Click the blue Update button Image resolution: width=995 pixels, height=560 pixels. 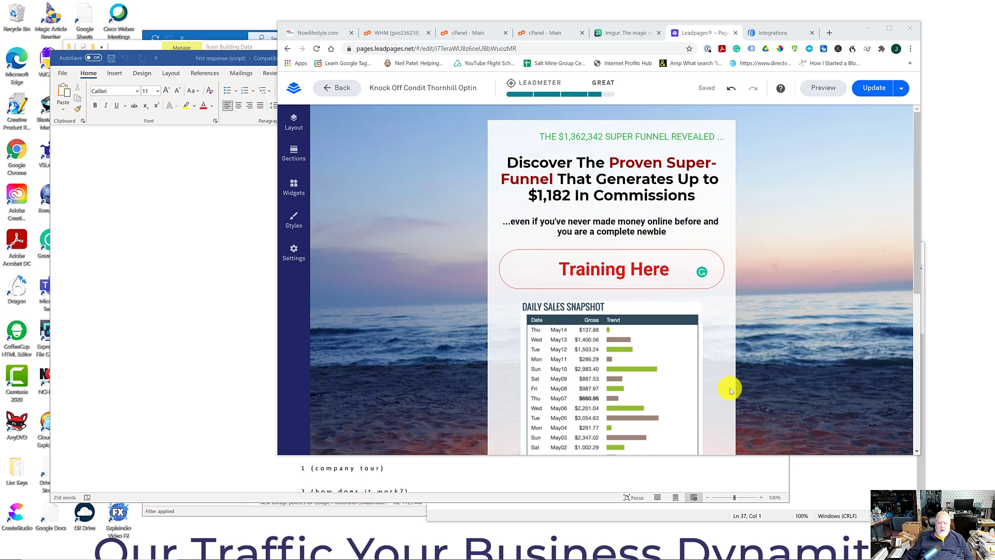point(873,88)
